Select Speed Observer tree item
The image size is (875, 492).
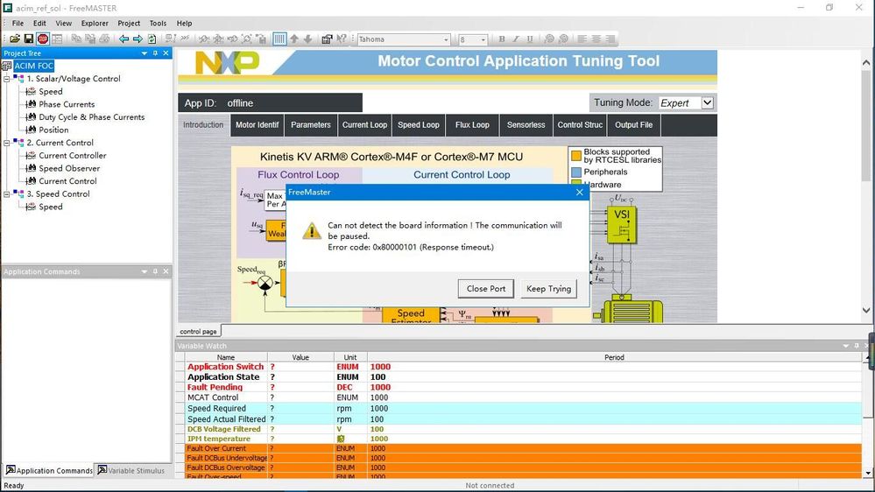tap(69, 168)
